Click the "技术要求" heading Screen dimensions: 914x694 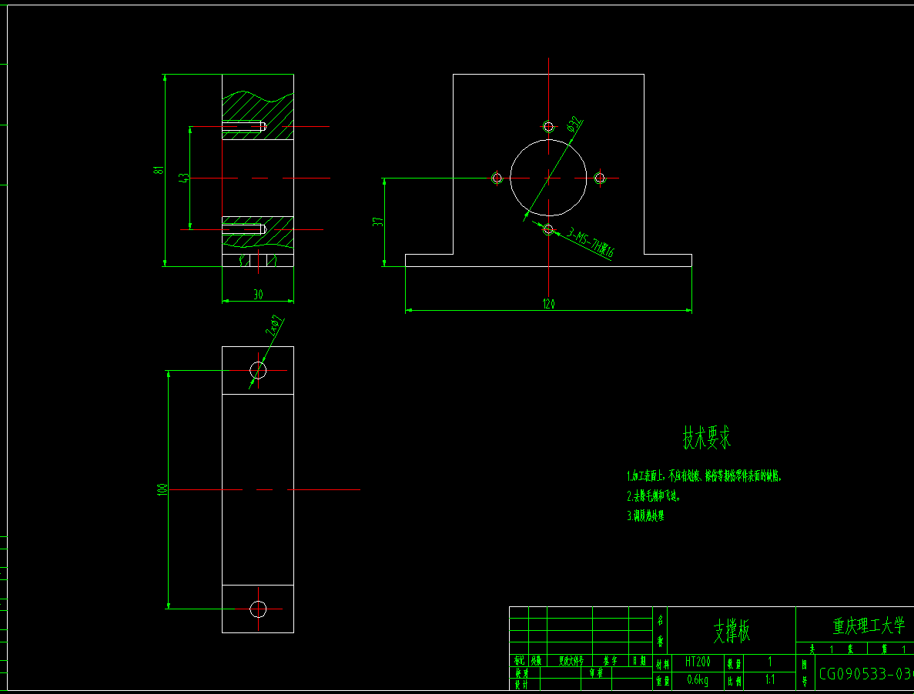pyautogui.click(x=707, y=437)
